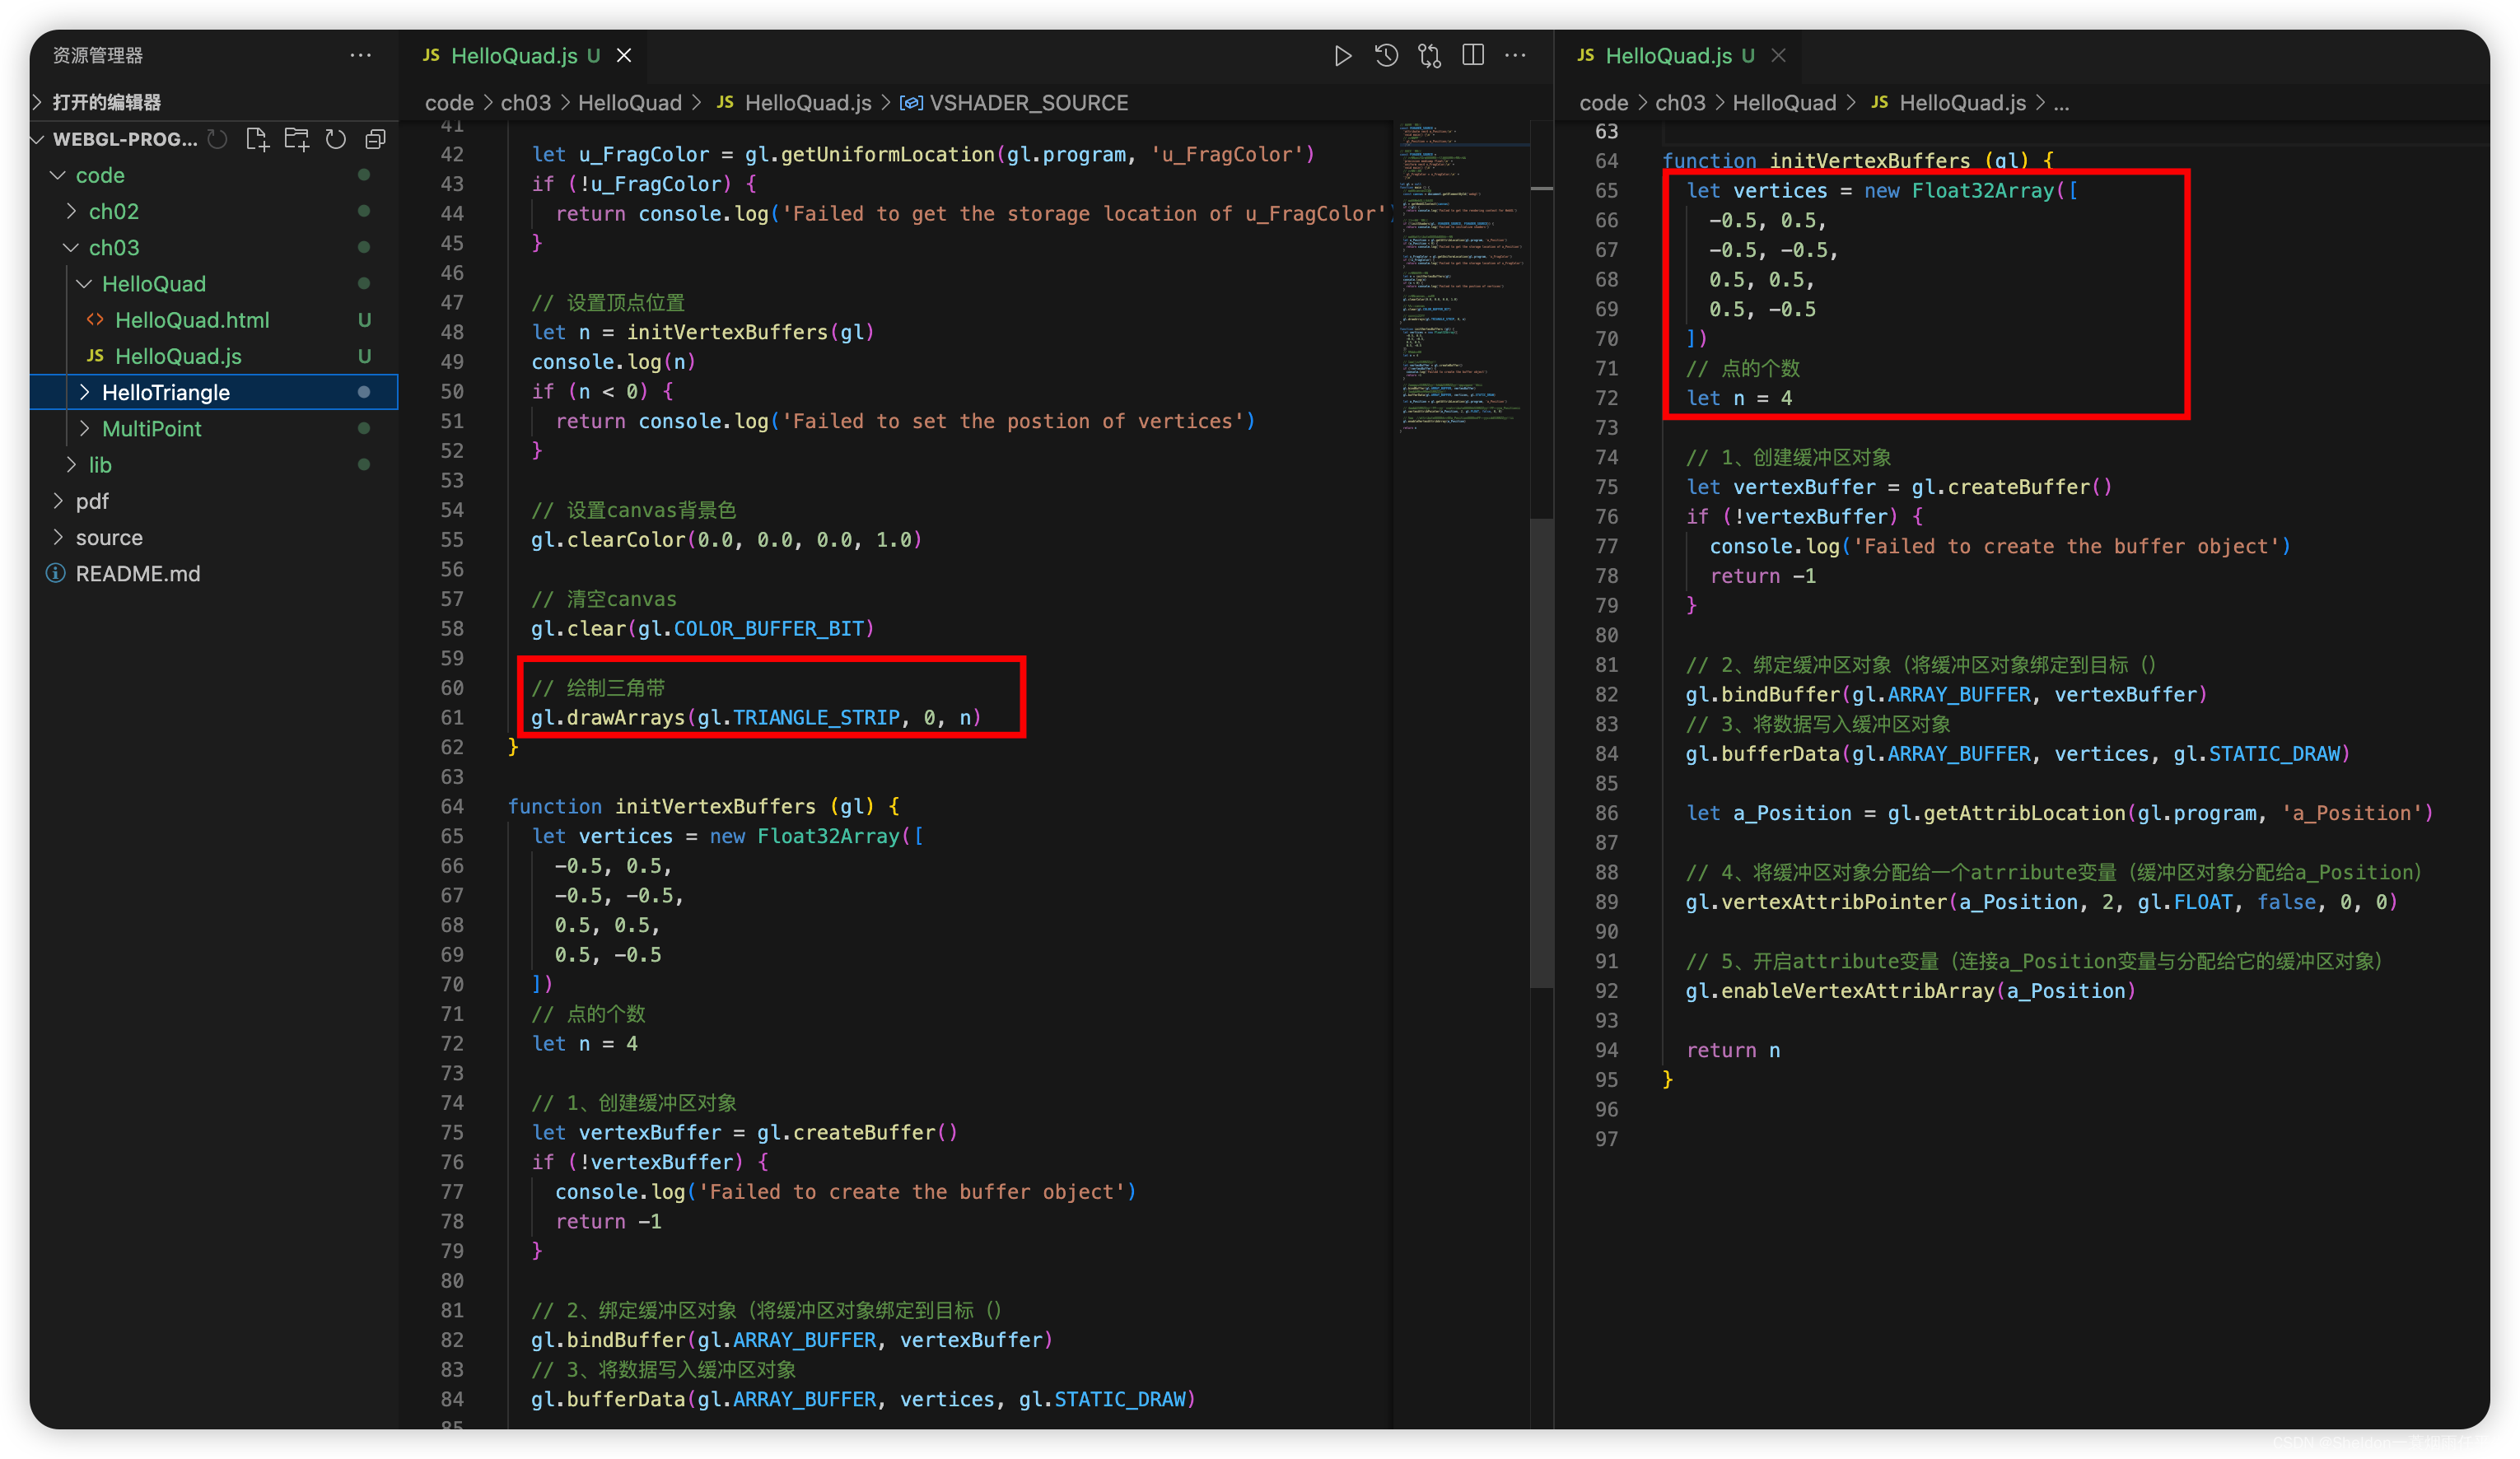Open HelloQuad.html in file tree

(x=192, y=320)
